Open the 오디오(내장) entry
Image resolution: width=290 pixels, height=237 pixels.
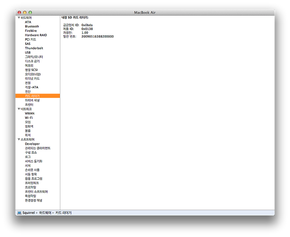(x=33, y=74)
